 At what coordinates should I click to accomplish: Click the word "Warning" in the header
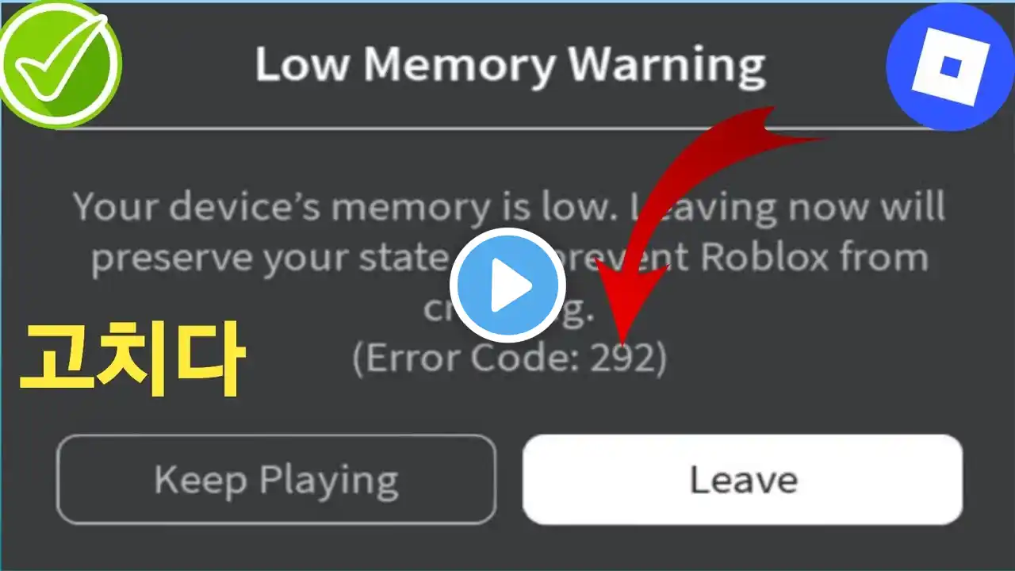tap(666, 66)
